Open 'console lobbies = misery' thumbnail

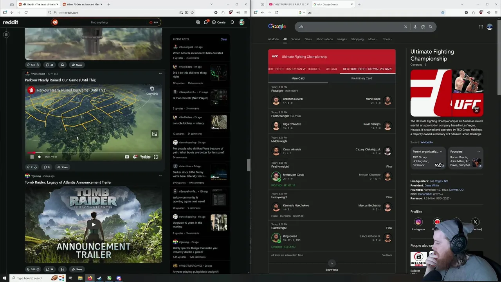(219, 122)
